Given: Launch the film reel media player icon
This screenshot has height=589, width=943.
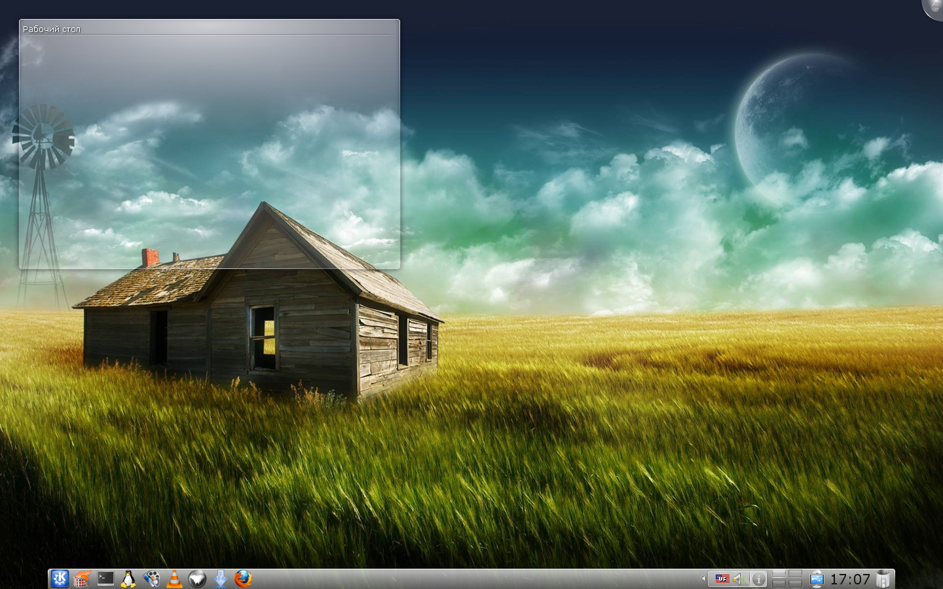Looking at the screenshot, I should (151, 579).
